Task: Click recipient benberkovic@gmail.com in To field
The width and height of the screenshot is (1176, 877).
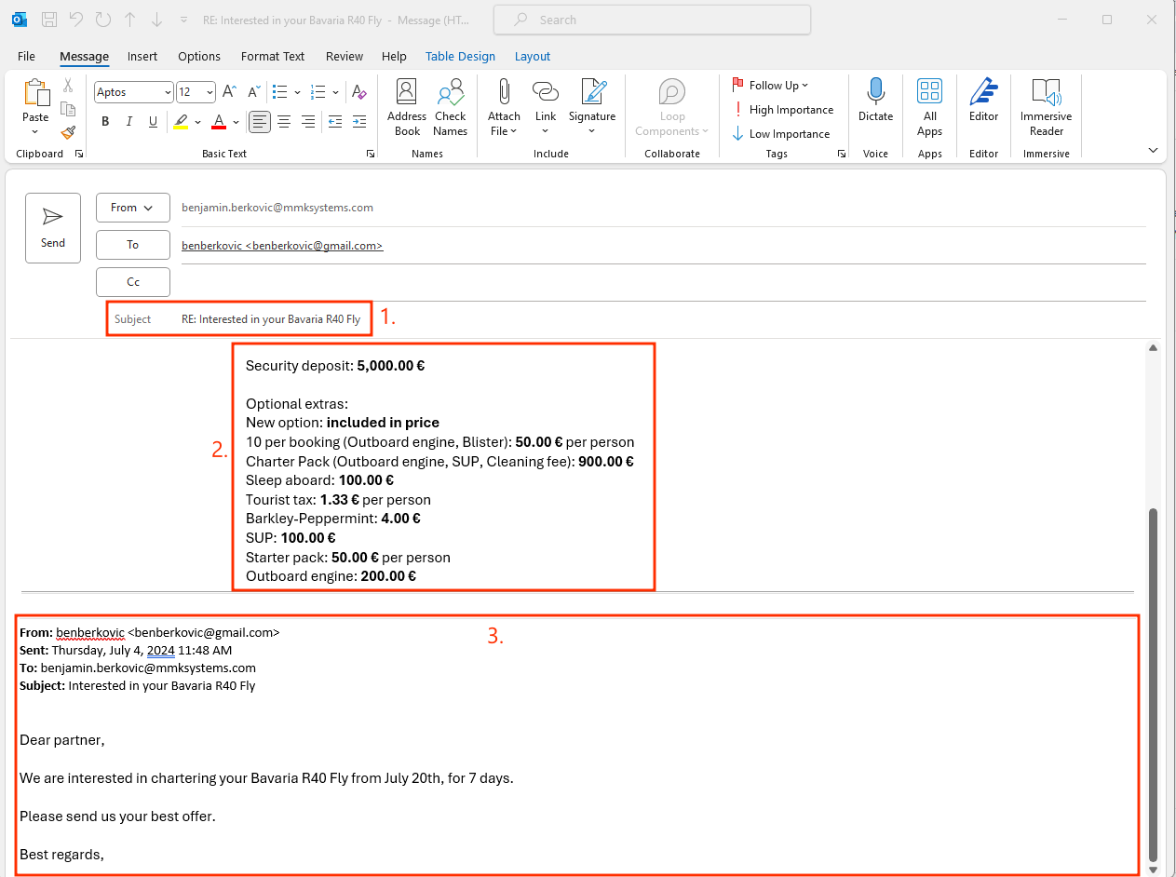Action: click(282, 246)
